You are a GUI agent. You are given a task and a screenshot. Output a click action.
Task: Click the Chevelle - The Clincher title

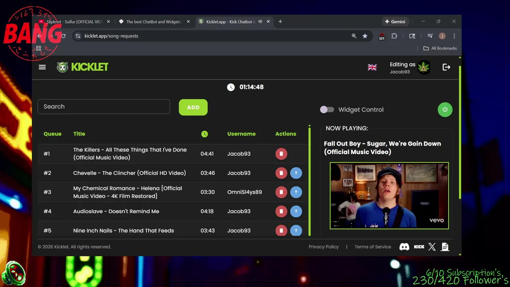pos(129,173)
